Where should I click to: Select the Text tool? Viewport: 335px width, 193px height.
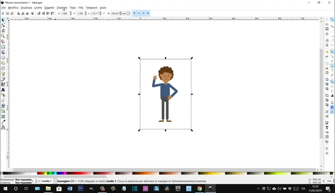point(3,90)
